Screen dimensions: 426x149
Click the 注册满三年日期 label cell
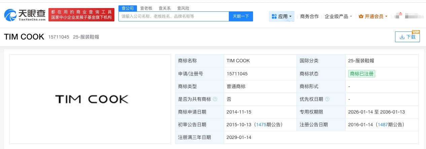pyautogui.click(x=200, y=137)
